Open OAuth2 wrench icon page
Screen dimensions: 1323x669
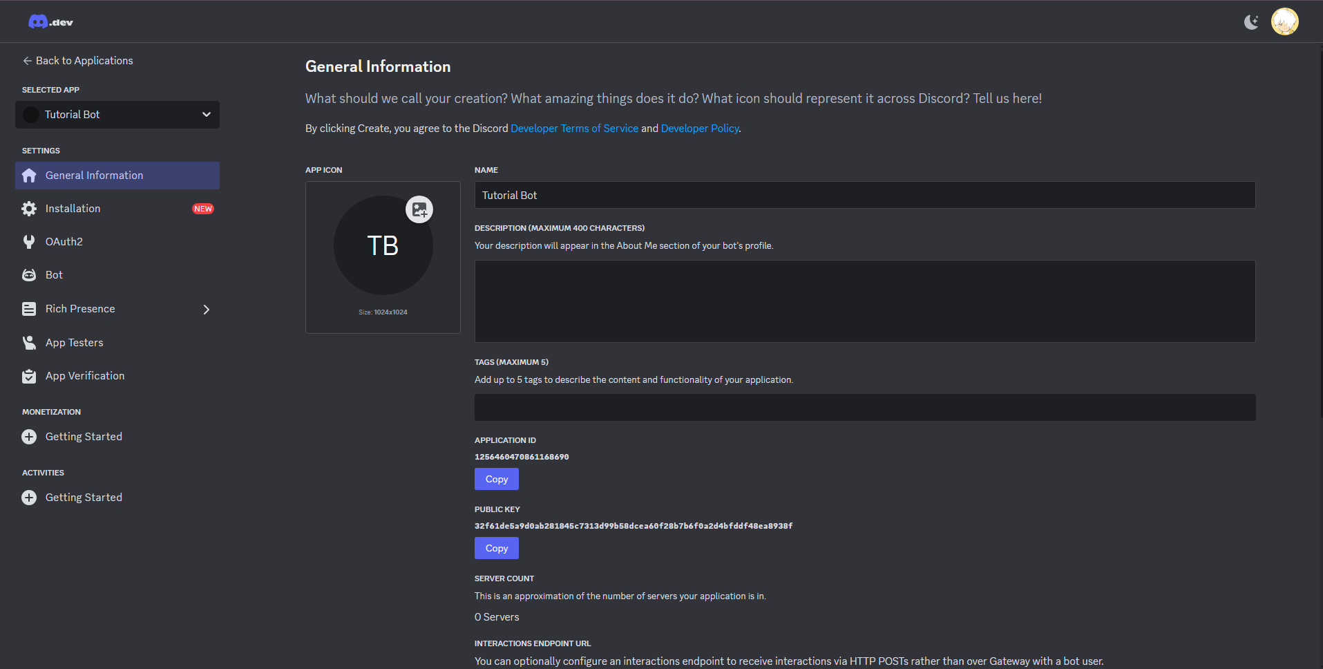coord(29,242)
